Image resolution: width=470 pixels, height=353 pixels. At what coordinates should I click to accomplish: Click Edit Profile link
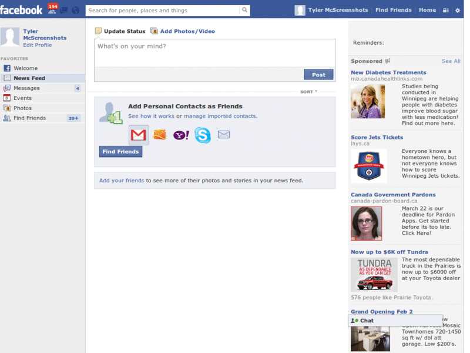[38, 45]
